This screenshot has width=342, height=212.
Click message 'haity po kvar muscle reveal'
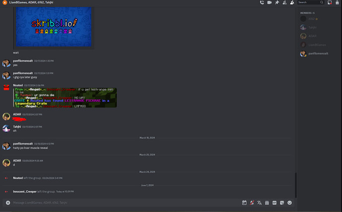click(31, 148)
